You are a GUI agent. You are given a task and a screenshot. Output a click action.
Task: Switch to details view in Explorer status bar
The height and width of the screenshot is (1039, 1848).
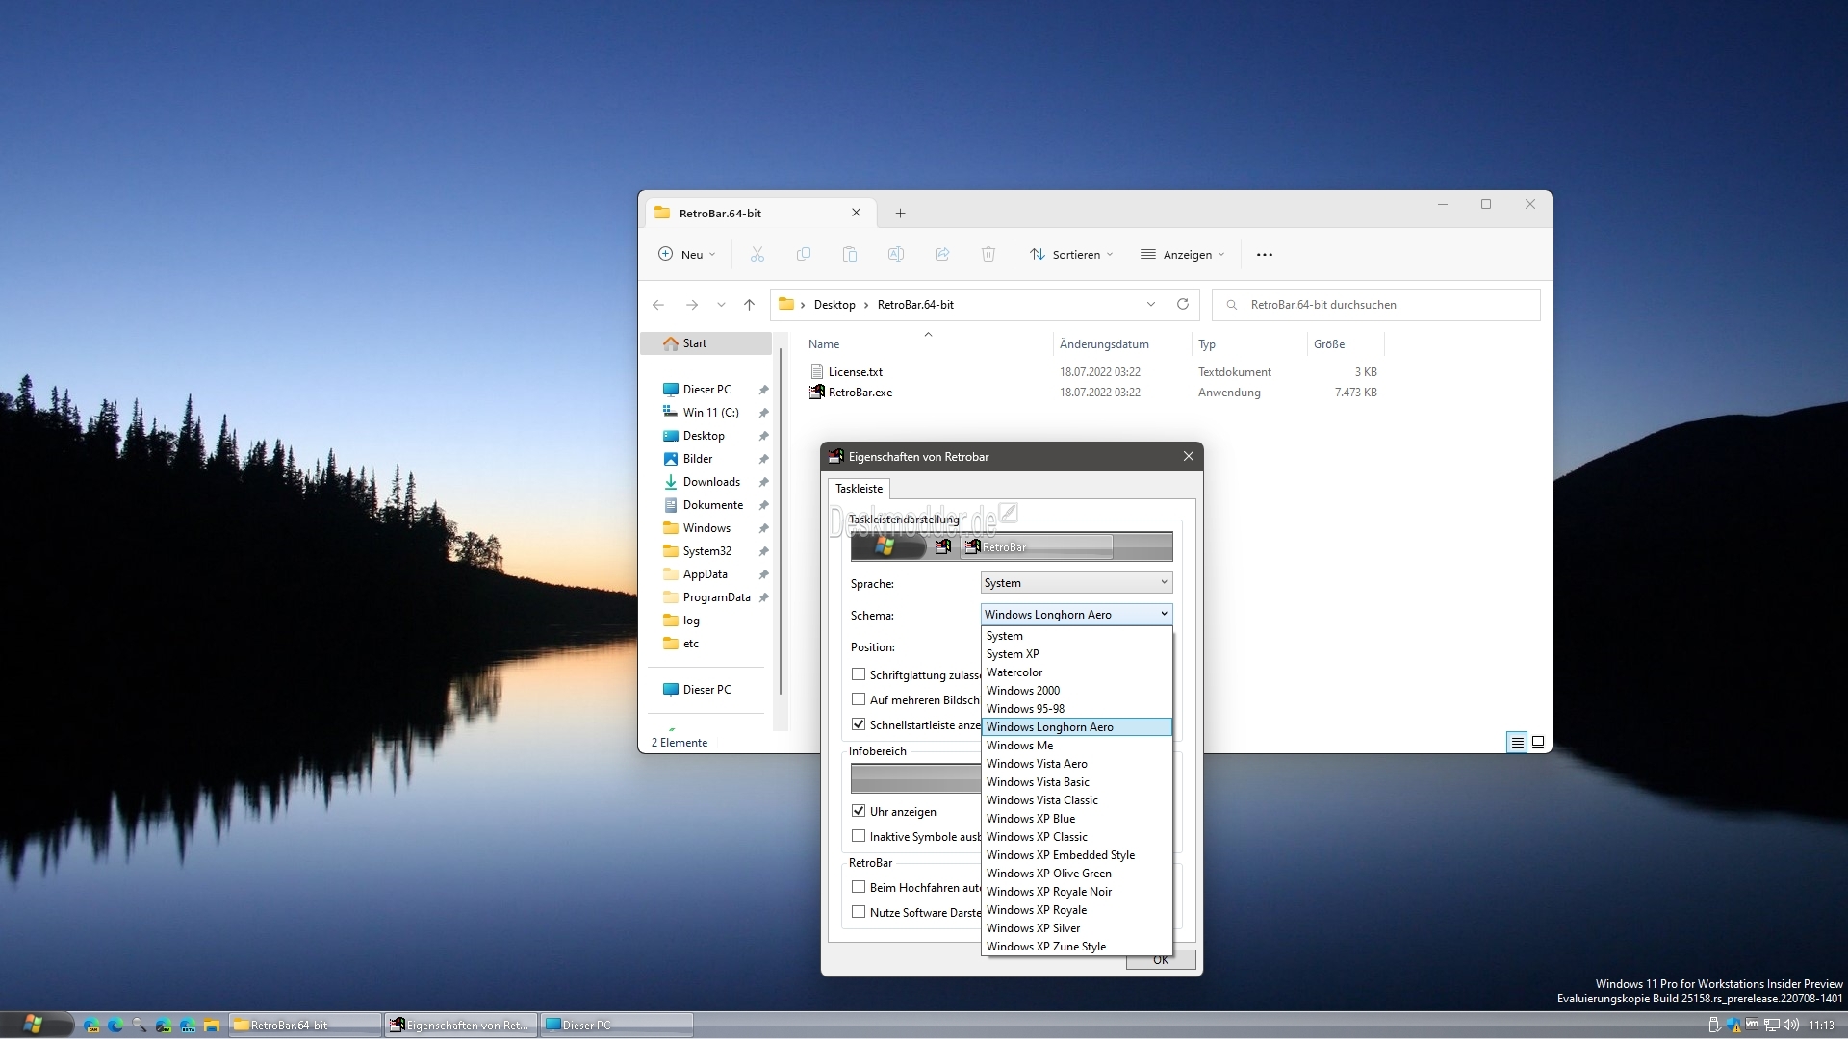point(1517,742)
